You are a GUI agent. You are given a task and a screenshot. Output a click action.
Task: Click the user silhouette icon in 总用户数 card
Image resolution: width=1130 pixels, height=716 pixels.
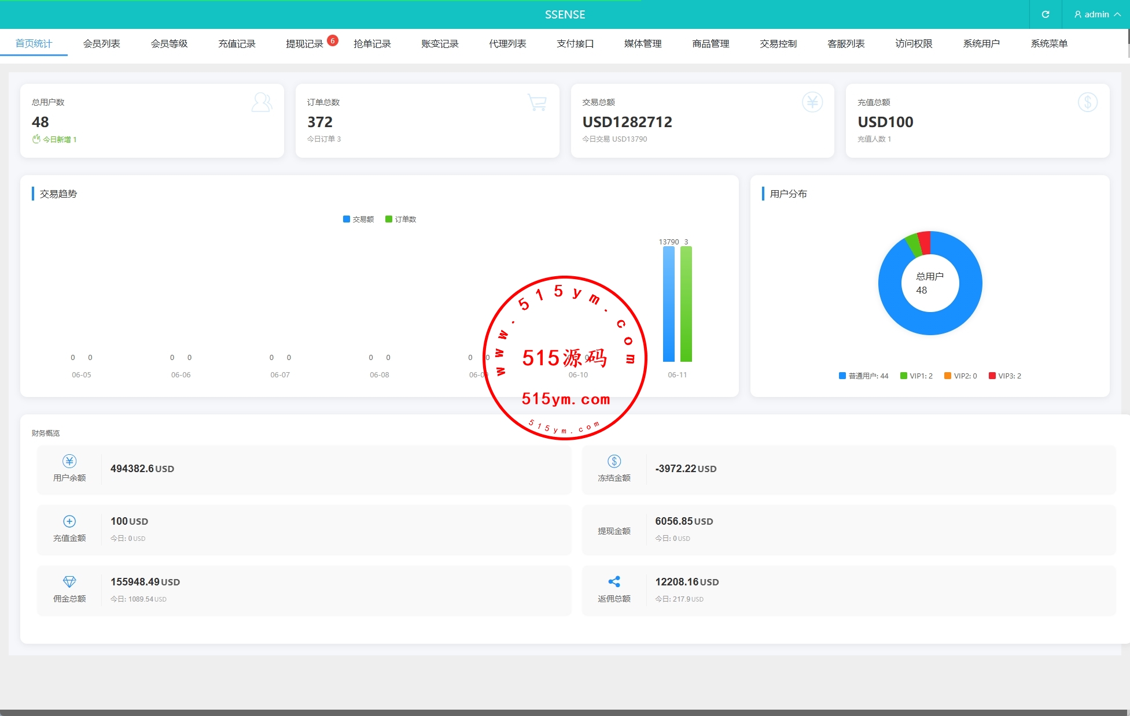click(x=262, y=102)
